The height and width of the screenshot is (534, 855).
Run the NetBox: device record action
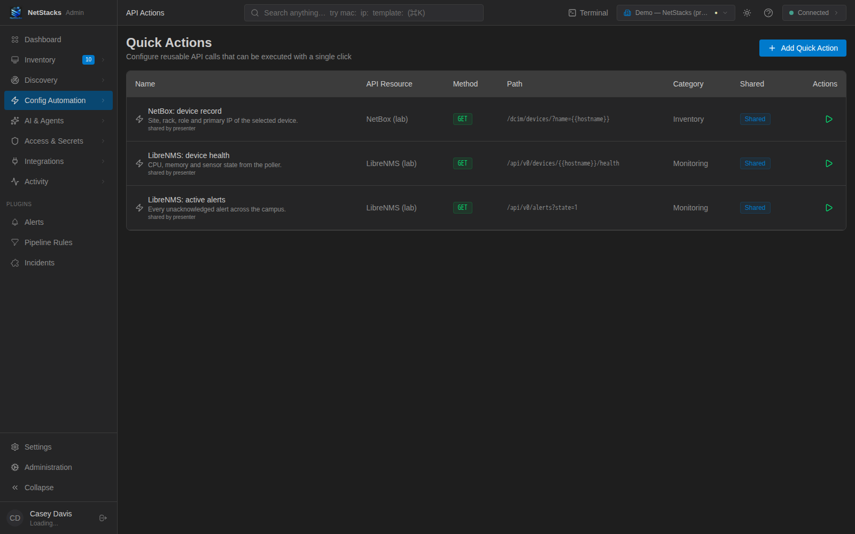pos(829,119)
